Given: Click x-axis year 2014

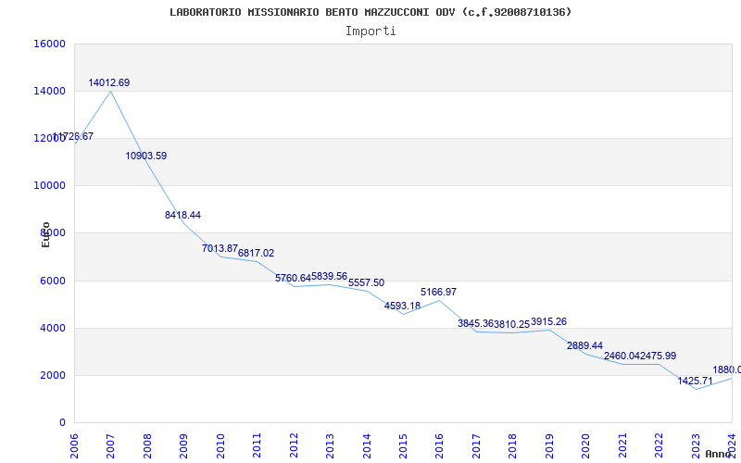Looking at the screenshot, I should [x=367, y=445].
